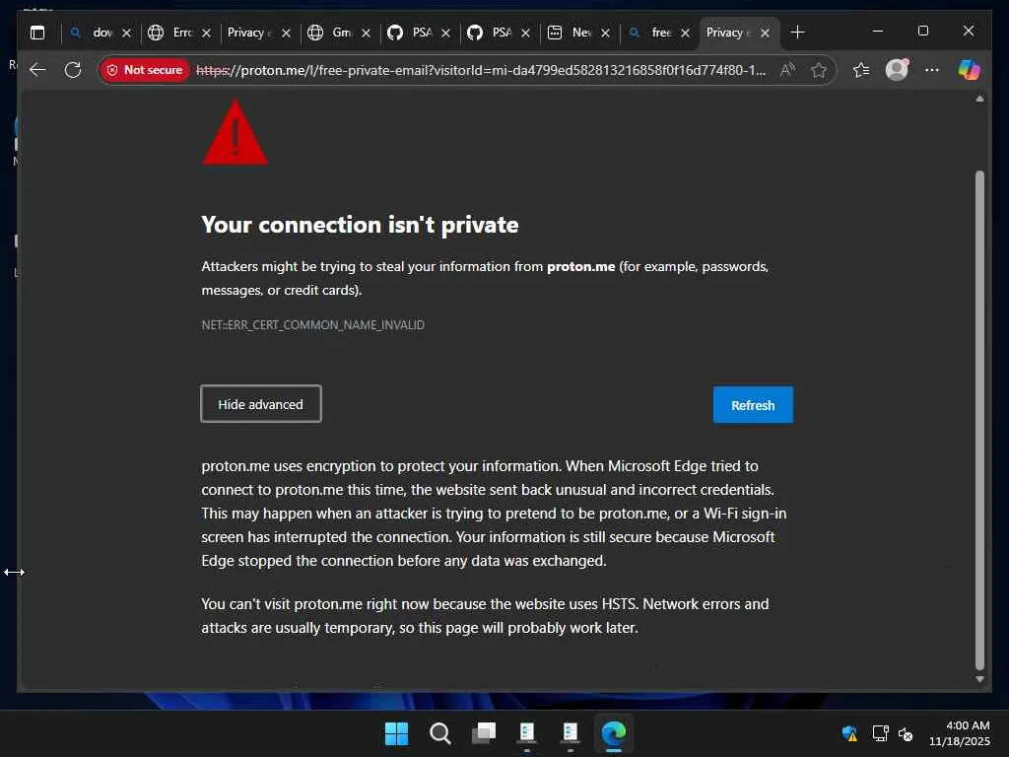This screenshot has width=1009, height=757.
Task: Close the 'Erro' tab
Action: coord(207,33)
